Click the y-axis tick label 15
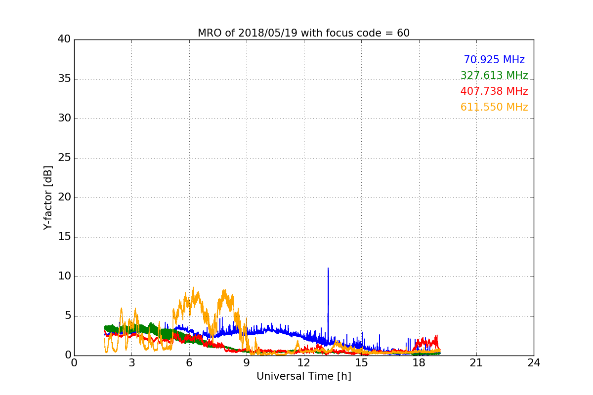 (64, 237)
